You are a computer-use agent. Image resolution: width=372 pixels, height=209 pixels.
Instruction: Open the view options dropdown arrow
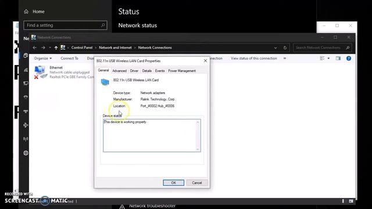[328, 58]
